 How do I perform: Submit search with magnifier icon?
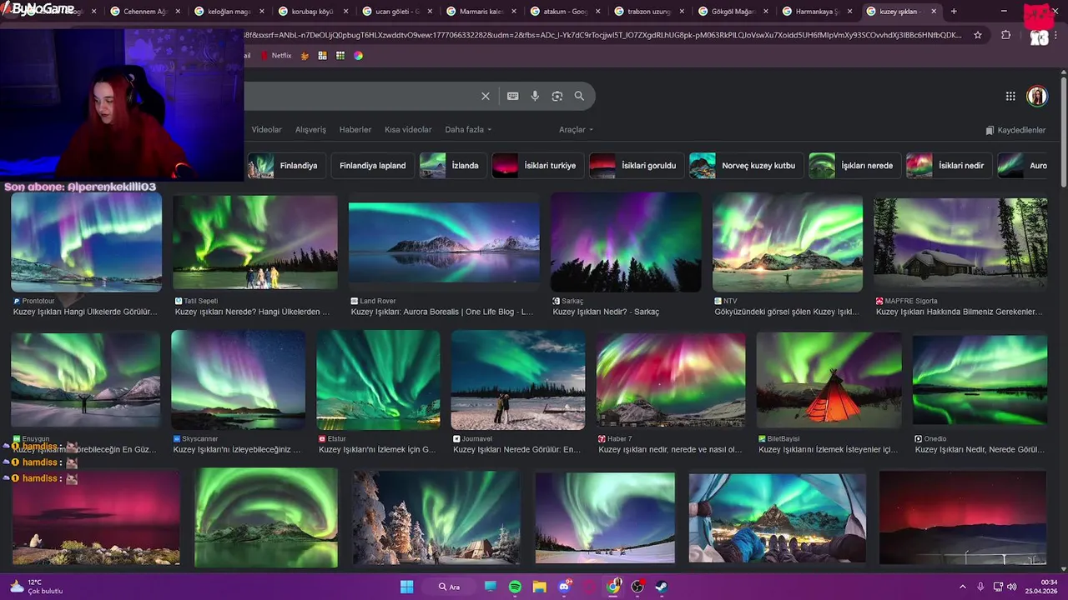click(x=579, y=96)
